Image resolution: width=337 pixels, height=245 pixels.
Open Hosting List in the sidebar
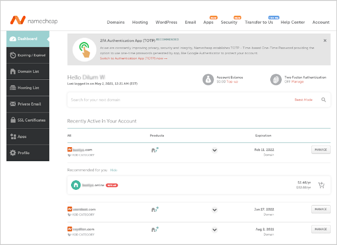click(28, 88)
